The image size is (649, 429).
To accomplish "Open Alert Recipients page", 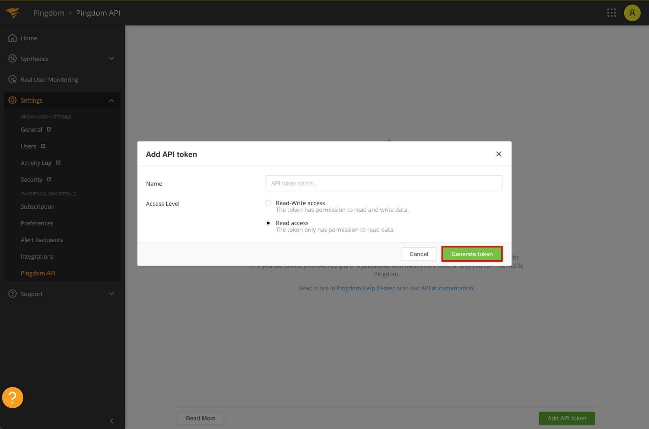I will click(x=42, y=240).
